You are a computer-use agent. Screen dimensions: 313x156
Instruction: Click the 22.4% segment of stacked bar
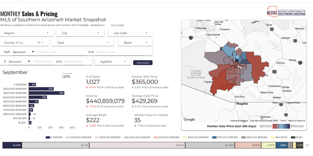pos(55,145)
